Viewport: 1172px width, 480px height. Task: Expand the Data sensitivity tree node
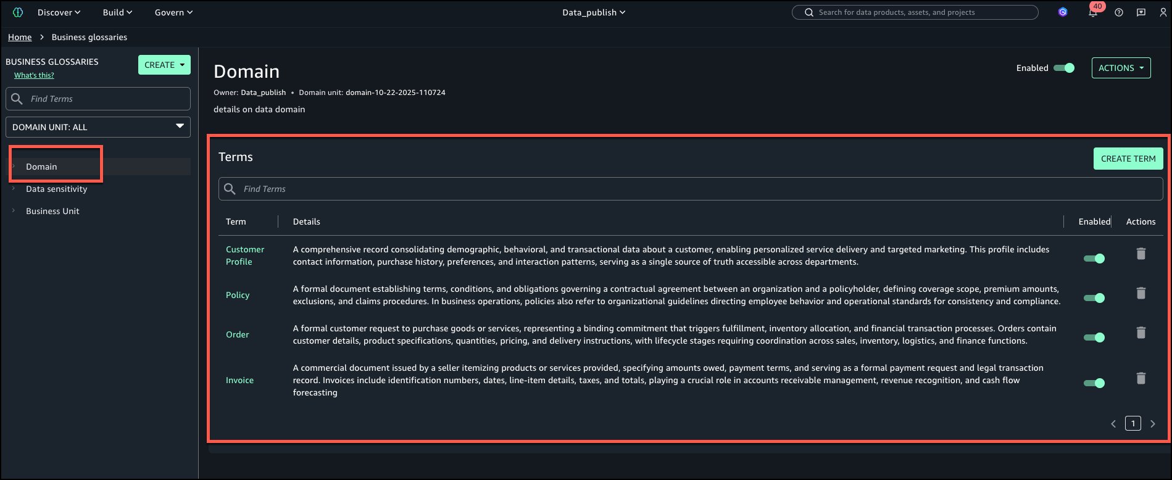pyautogui.click(x=14, y=189)
